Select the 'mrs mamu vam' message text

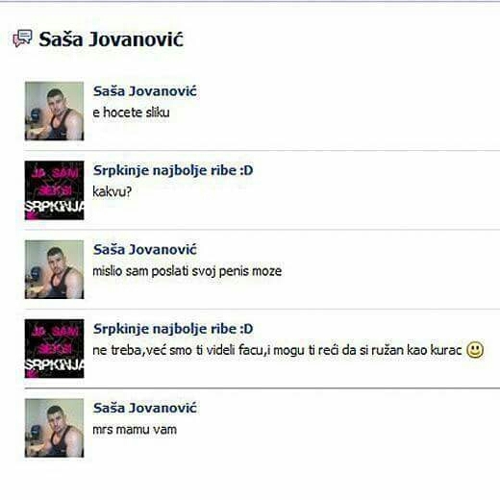coord(135,430)
